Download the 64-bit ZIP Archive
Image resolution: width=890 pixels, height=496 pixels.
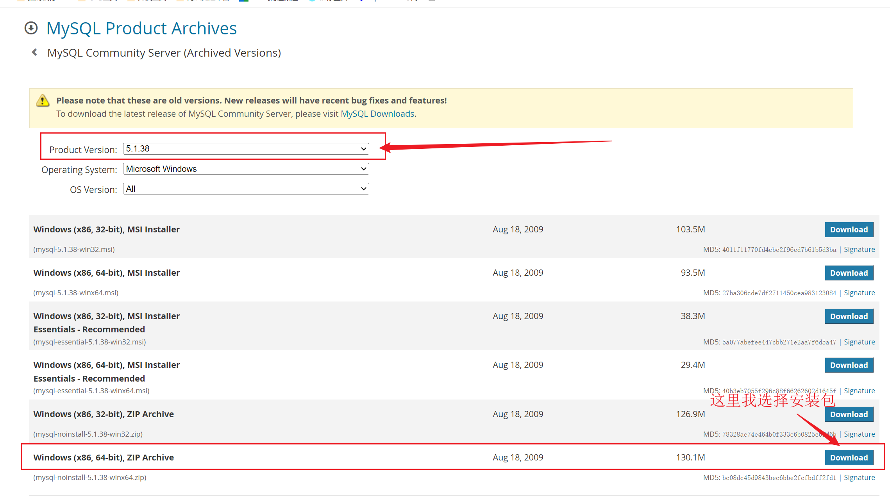(849, 458)
